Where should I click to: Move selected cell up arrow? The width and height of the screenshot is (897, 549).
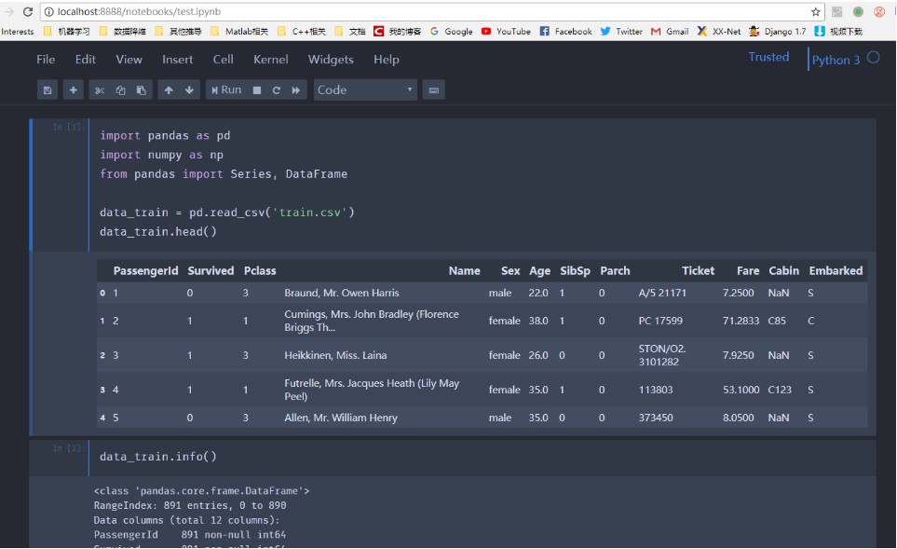[x=169, y=89]
